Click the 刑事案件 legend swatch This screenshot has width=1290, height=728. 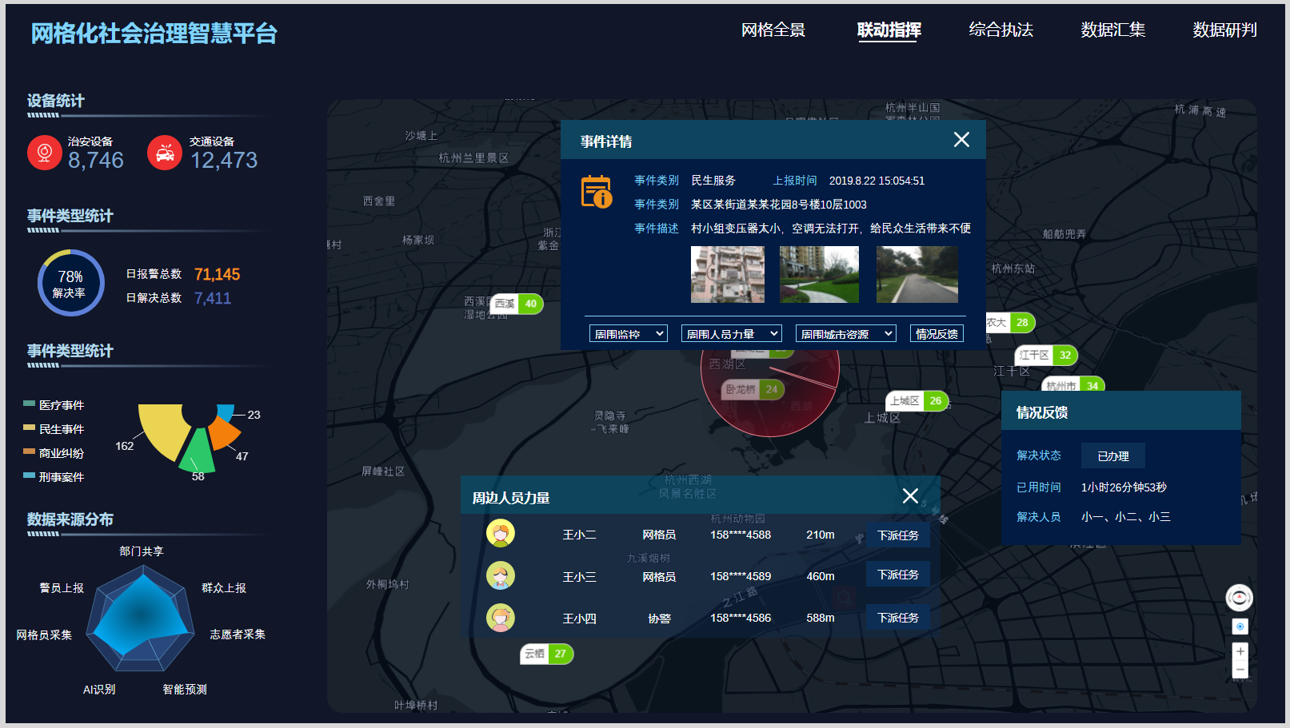[30, 475]
